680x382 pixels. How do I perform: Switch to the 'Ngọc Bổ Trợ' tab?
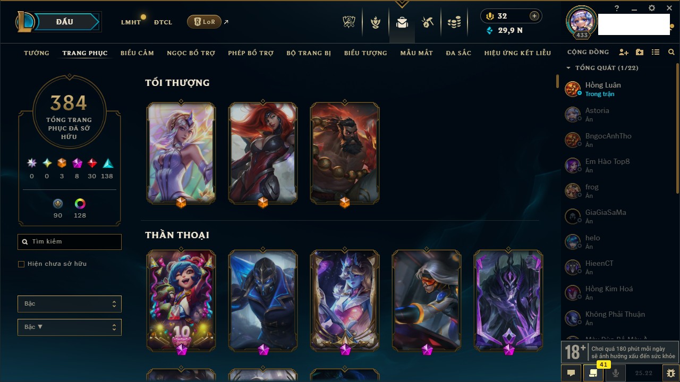[191, 53]
